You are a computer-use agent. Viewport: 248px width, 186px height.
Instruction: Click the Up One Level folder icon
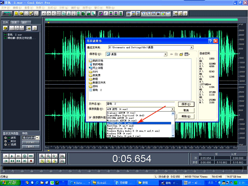point(176,54)
